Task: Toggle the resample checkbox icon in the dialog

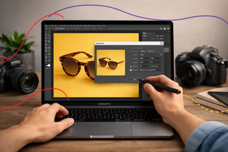Action: pyautogui.click(x=131, y=70)
